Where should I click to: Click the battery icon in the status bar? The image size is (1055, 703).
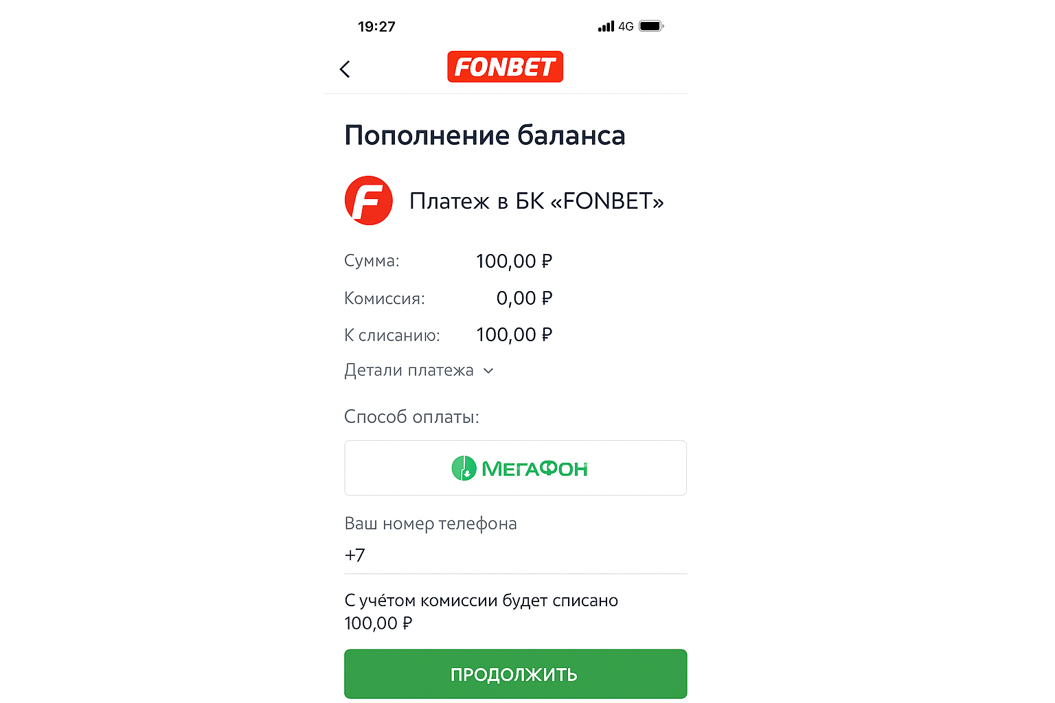tap(650, 27)
